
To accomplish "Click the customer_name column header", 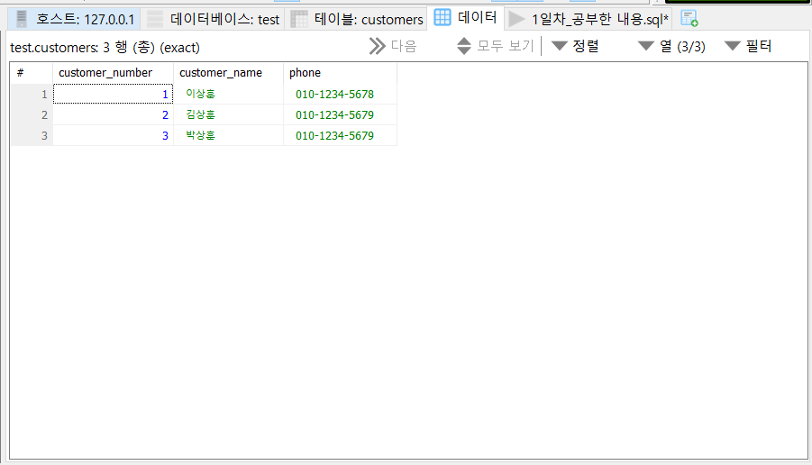I will click(228, 73).
